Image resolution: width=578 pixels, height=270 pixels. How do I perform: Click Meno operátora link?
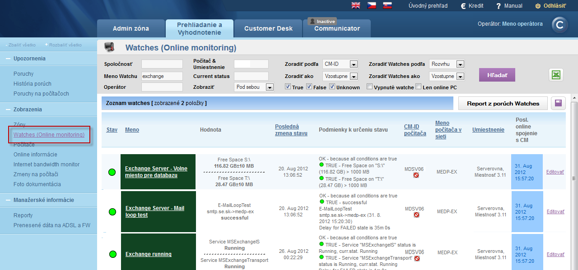click(522, 24)
